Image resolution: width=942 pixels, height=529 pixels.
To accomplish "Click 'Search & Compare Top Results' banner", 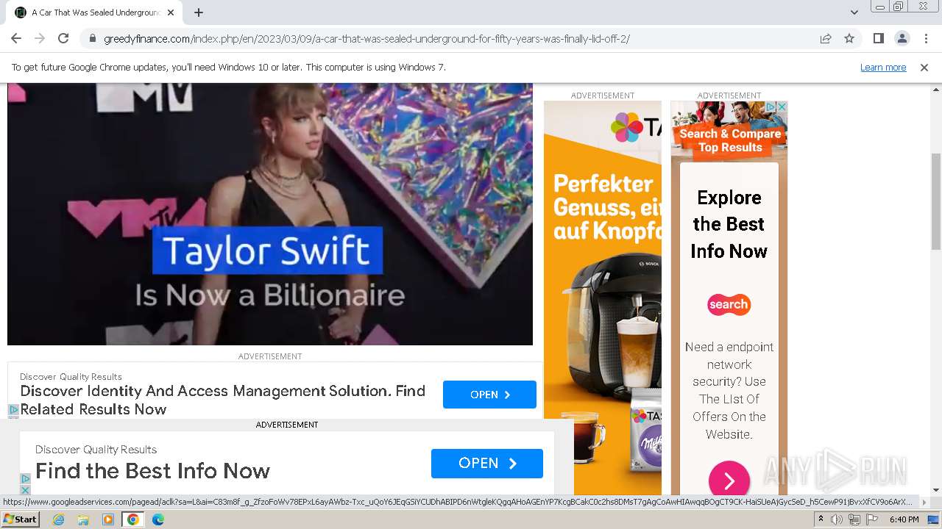I will pos(730,140).
